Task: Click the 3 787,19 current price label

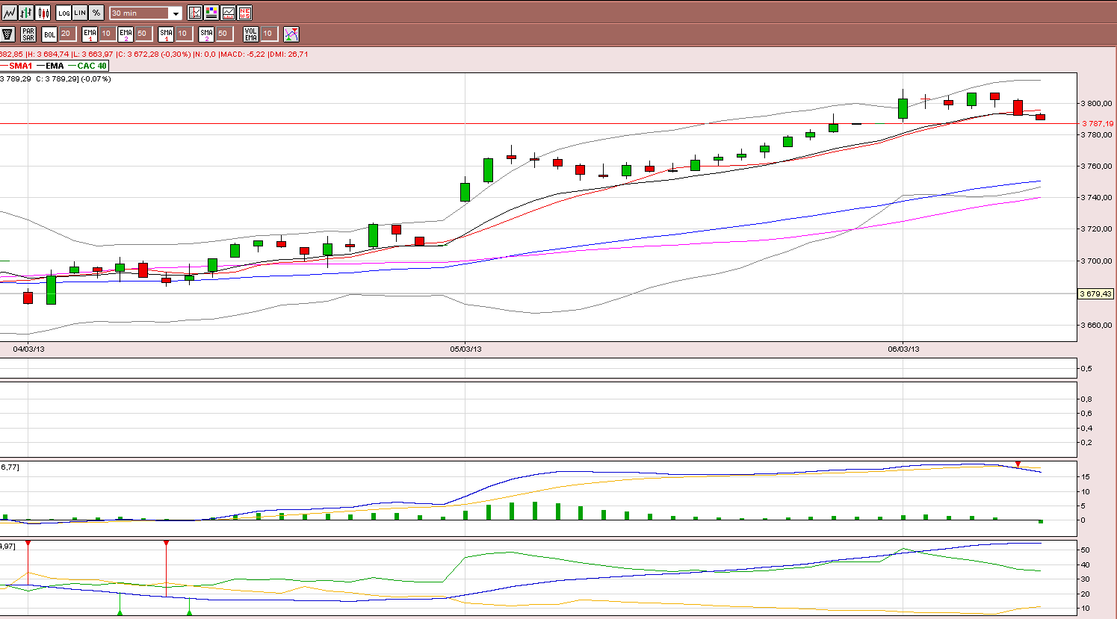Action: pyautogui.click(x=1097, y=123)
